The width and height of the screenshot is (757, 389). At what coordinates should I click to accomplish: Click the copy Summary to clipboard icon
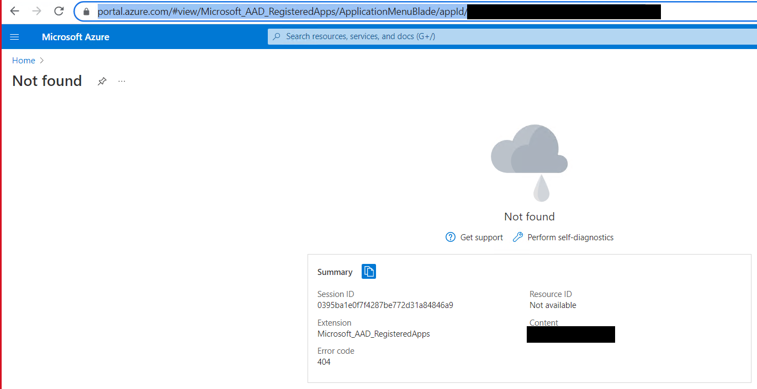368,271
